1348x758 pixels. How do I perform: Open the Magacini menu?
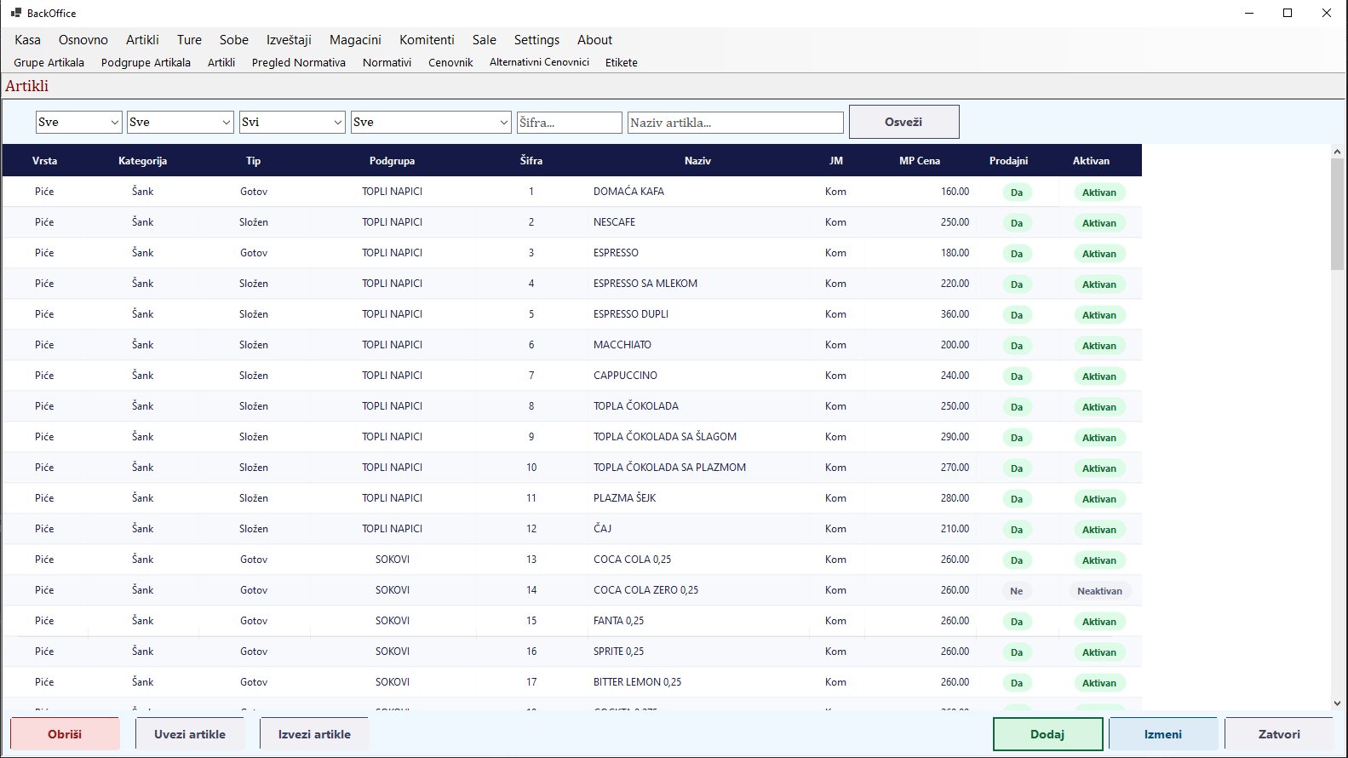point(355,40)
